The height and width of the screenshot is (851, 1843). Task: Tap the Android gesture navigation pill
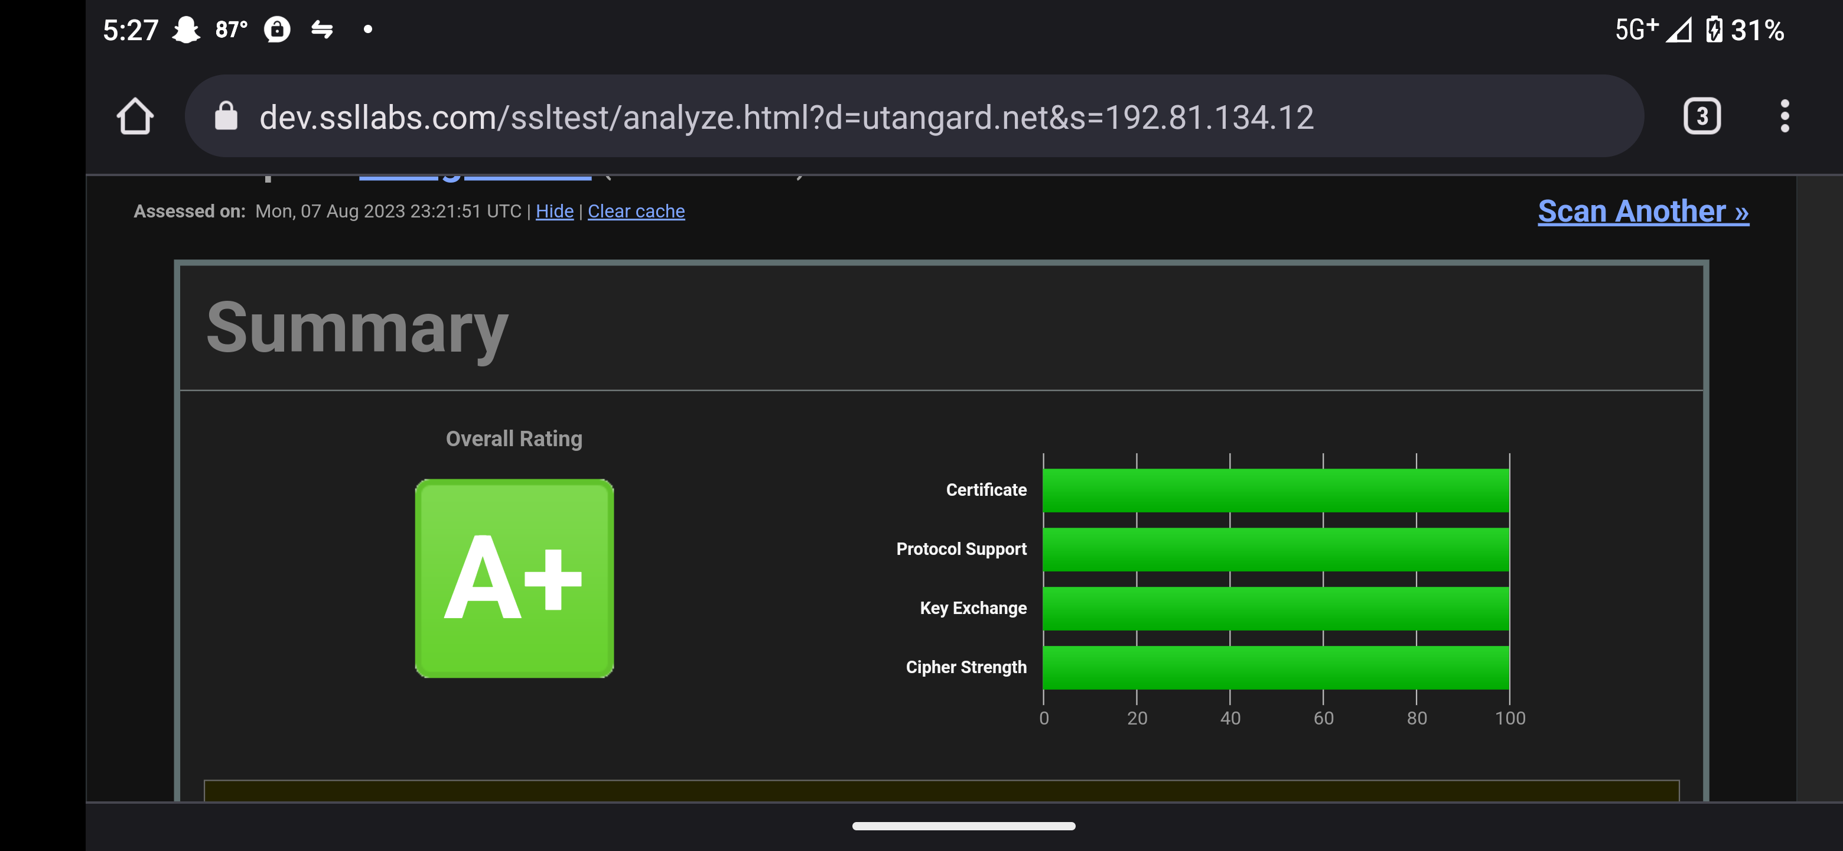pyautogui.click(x=963, y=826)
